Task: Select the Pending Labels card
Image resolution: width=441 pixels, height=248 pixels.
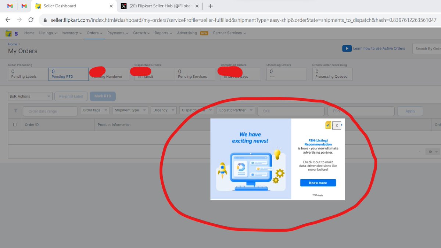Action: (28, 74)
